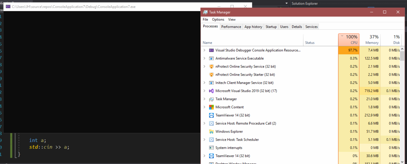Click the Task Manager title bar icon
The image size is (407, 164).
[x=205, y=12]
